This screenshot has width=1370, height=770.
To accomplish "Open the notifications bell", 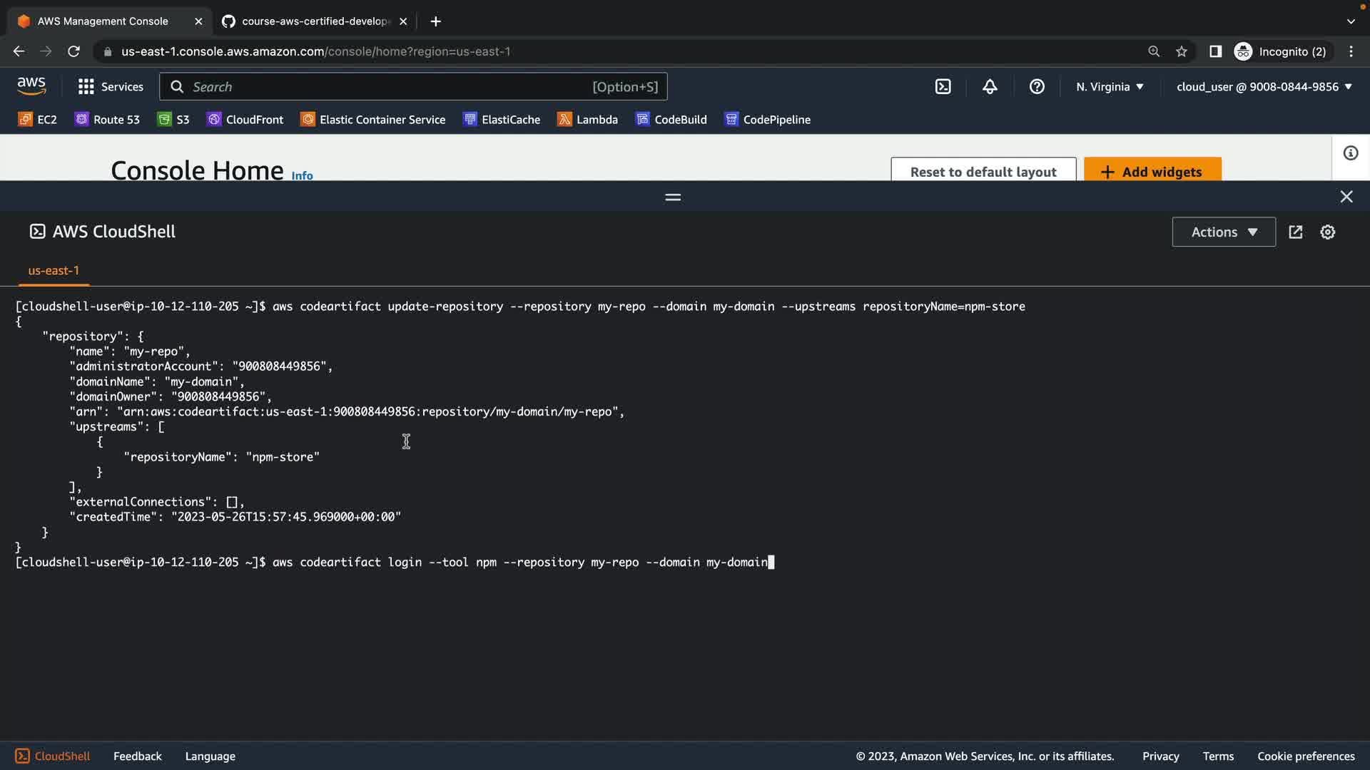I will [x=990, y=86].
